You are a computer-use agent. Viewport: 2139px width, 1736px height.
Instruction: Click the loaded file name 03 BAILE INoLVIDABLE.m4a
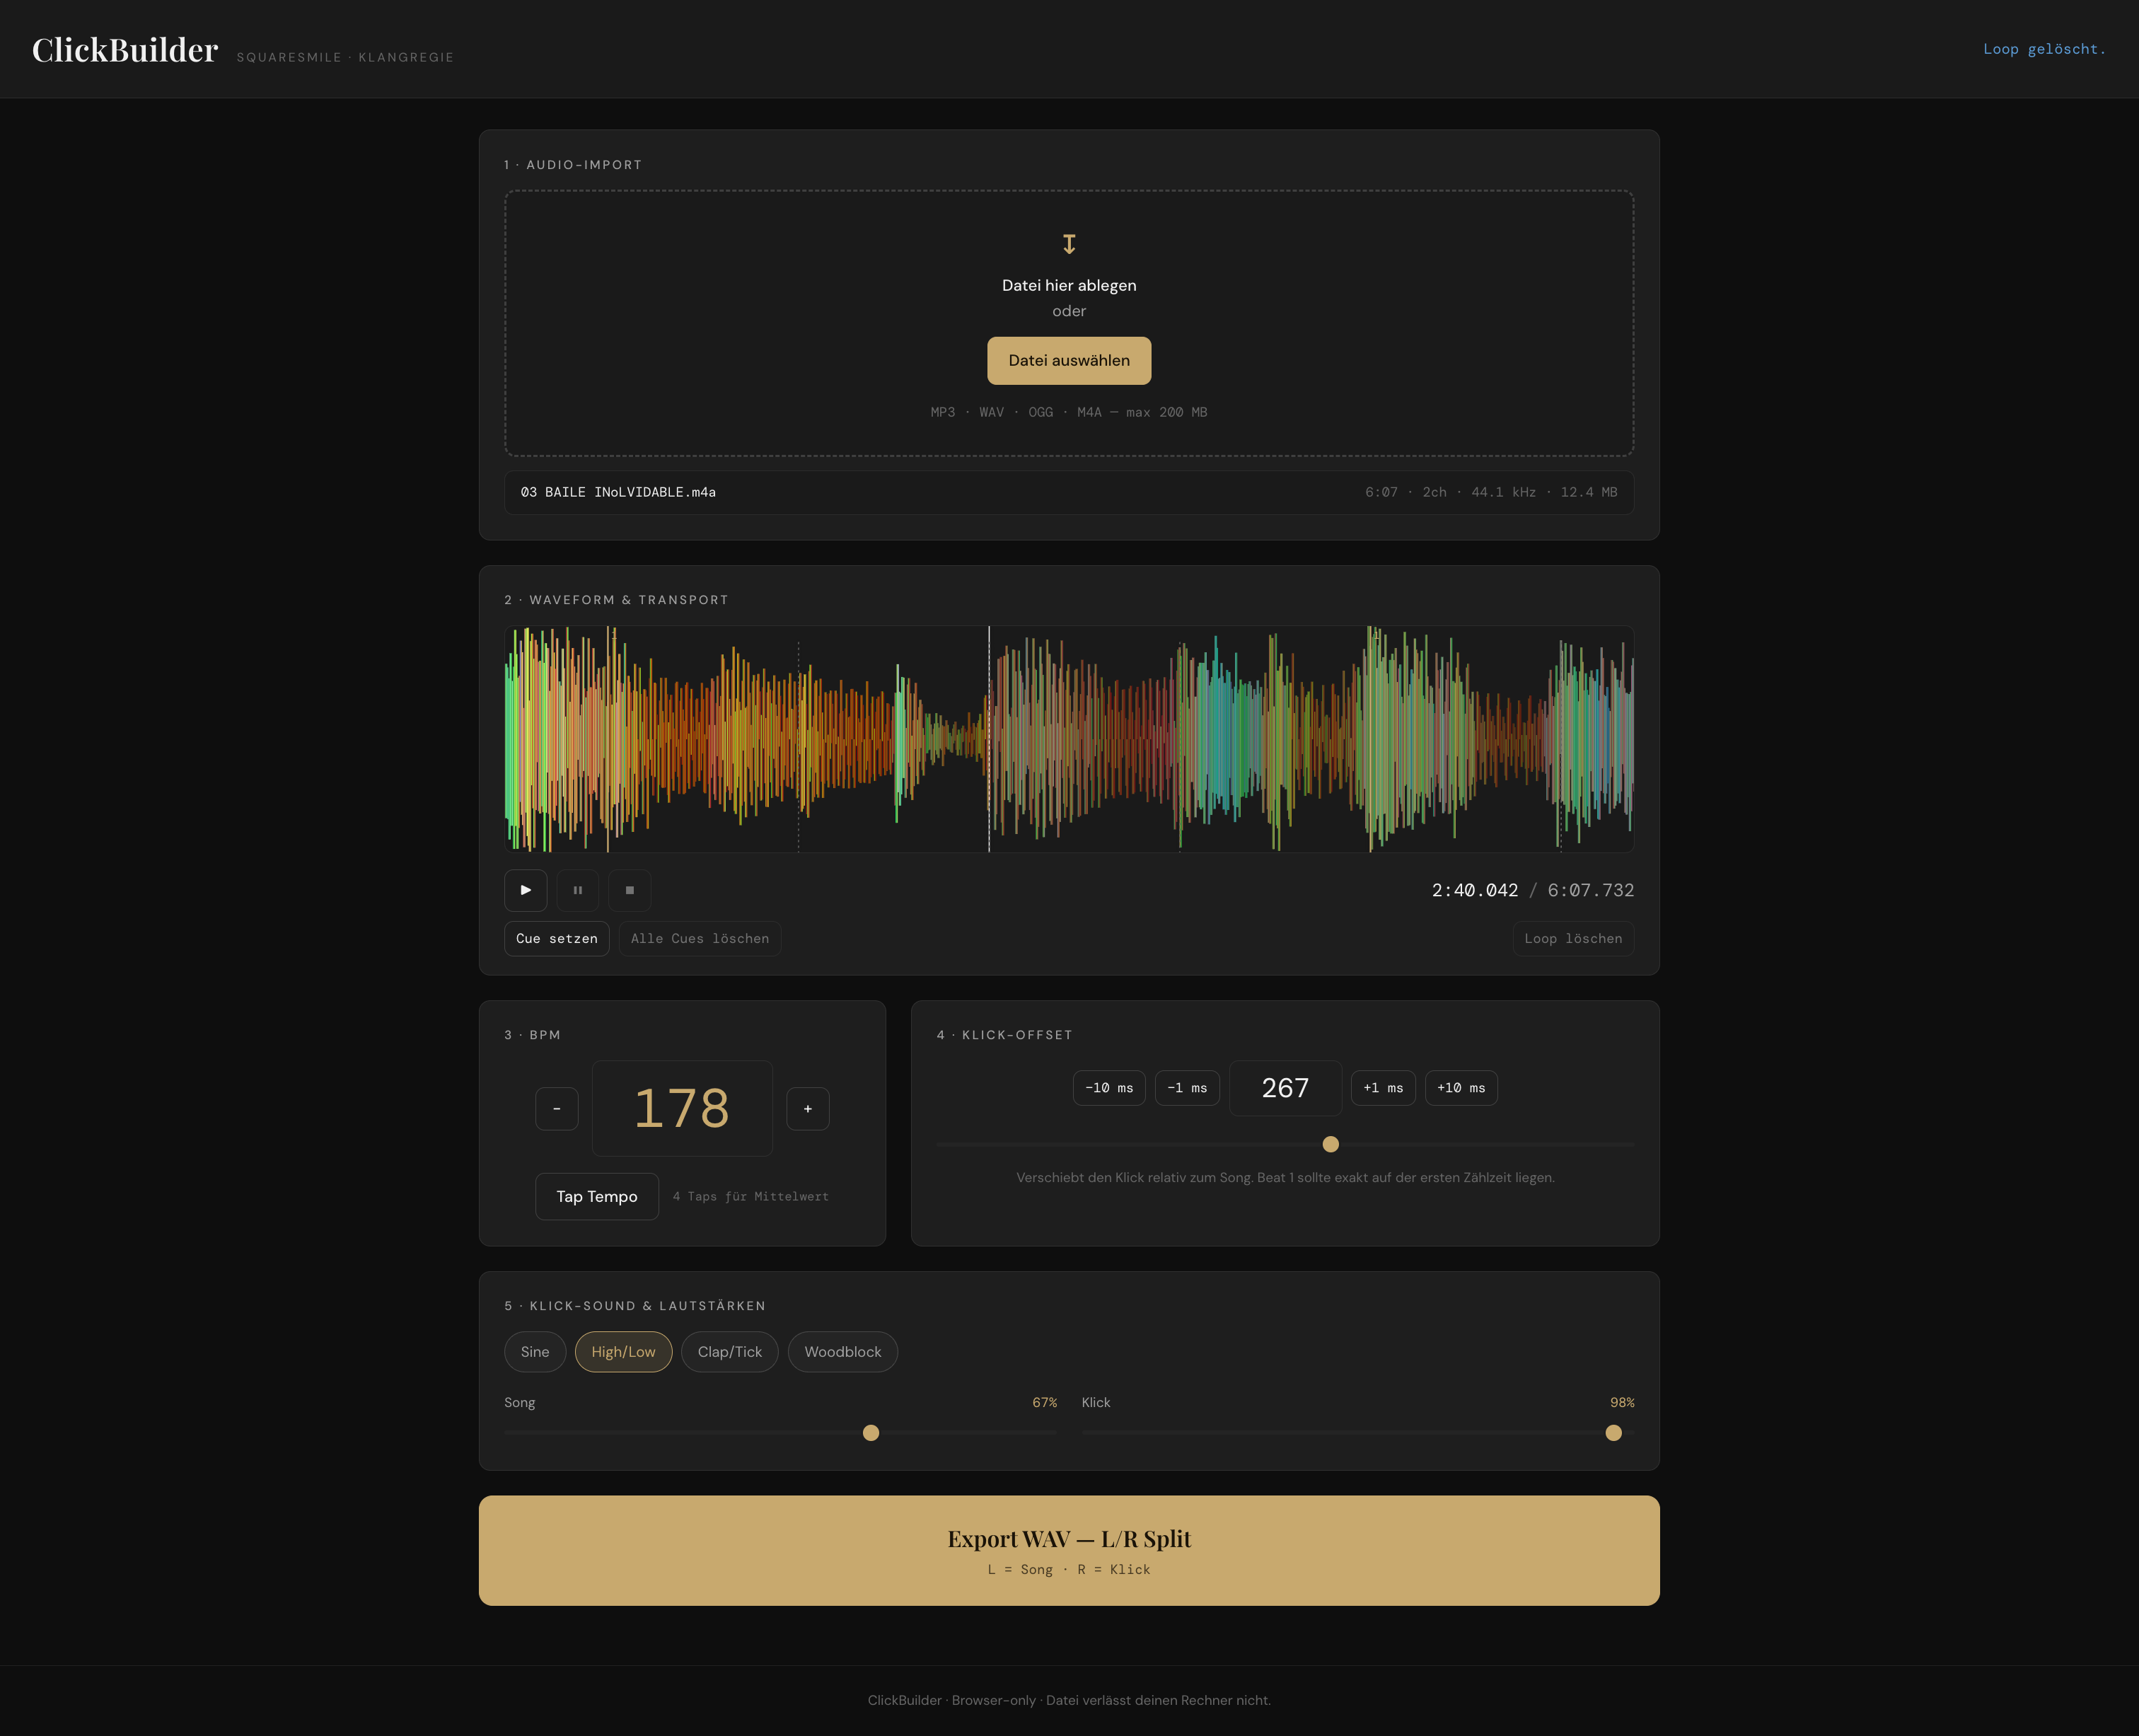618,492
